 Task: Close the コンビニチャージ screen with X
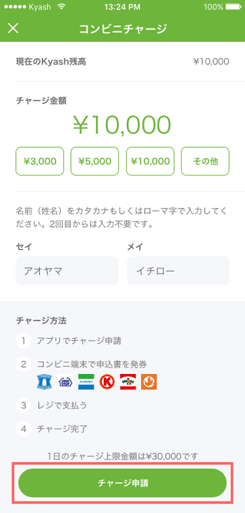(13, 28)
